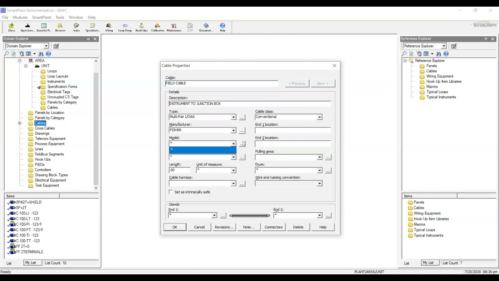Screen dimensions: 499x281
Task: Open the Cable class dropdown
Action: 319,117
